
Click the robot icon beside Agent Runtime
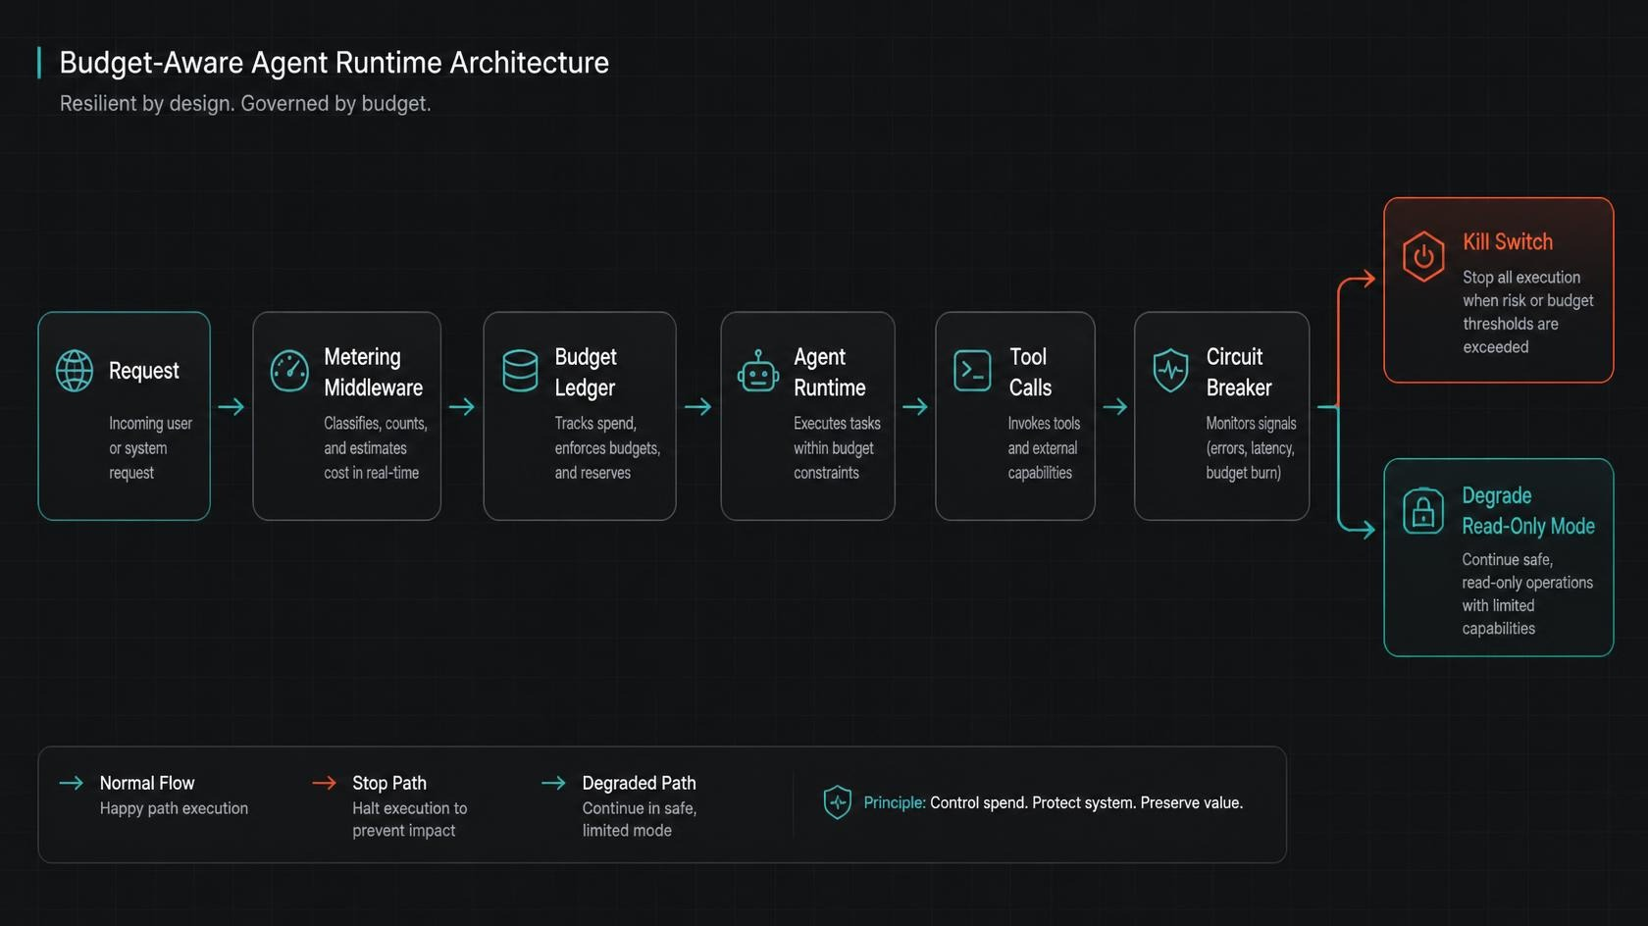pos(758,371)
